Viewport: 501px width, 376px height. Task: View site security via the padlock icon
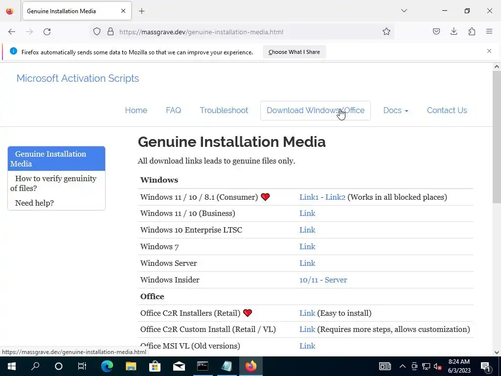coord(111,32)
